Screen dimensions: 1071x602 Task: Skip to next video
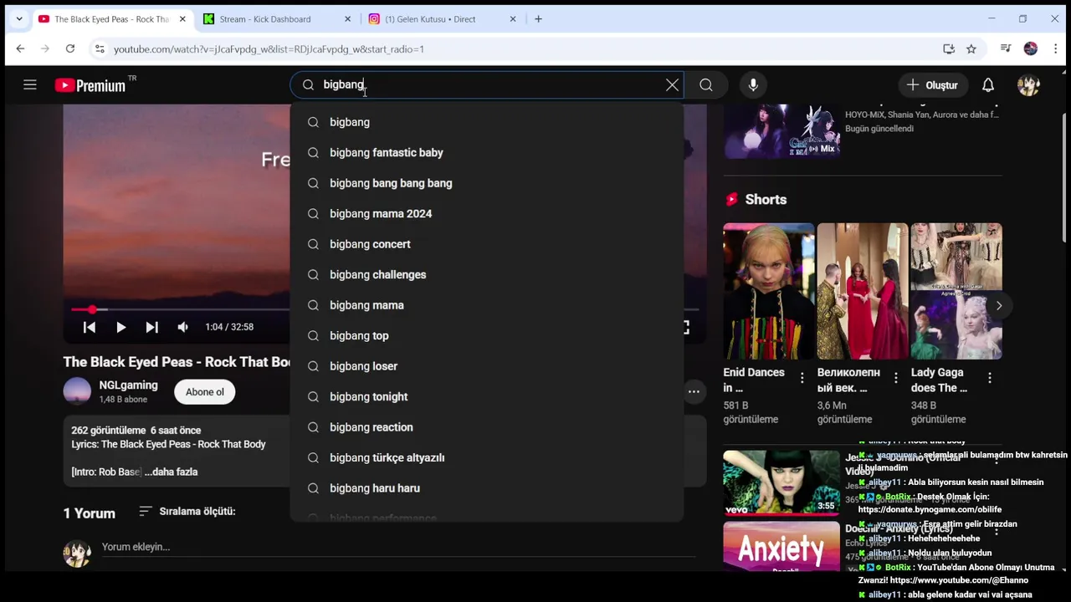click(151, 327)
